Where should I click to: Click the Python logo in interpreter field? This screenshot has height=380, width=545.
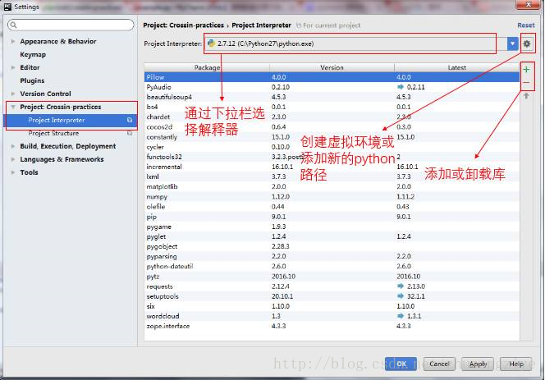(211, 43)
